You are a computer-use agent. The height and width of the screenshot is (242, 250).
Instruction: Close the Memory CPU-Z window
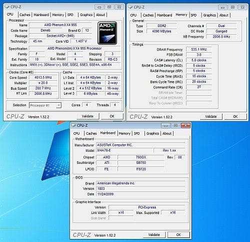242,7
